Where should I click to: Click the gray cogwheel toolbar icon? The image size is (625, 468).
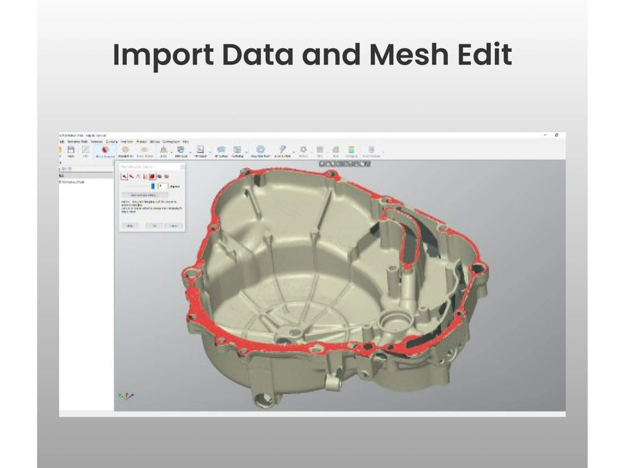click(x=303, y=150)
